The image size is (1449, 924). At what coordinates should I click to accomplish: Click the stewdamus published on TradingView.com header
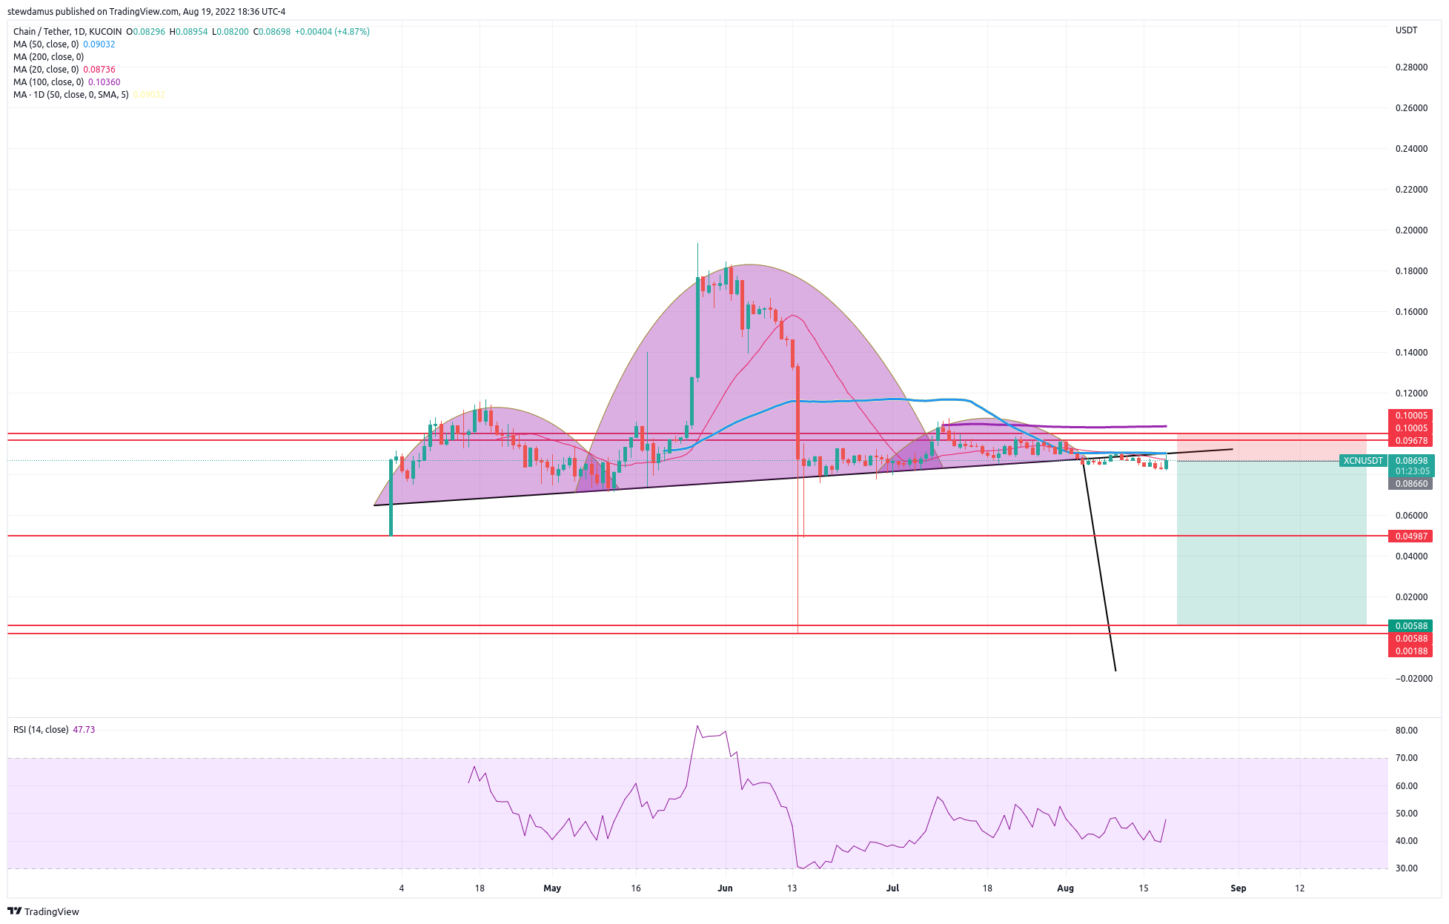[x=146, y=11]
